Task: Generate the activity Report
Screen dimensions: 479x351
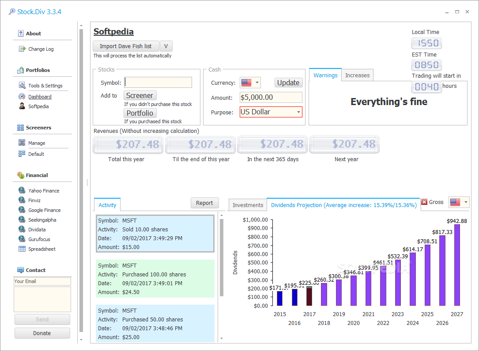Action: click(x=205, y=203)
